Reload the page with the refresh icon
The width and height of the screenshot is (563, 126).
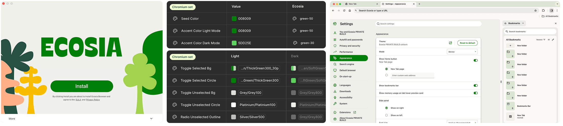point(344,11)
